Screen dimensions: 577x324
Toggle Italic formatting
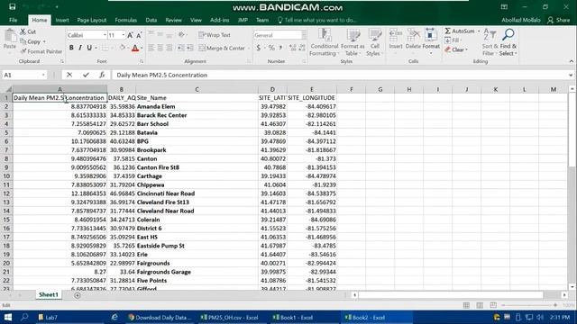pos(80,48)
